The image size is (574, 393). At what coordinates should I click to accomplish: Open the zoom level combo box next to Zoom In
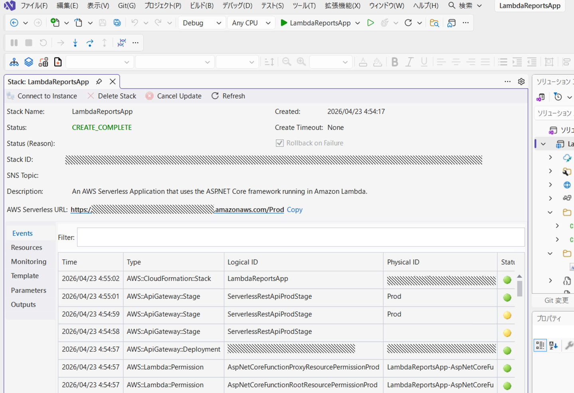coord(331,62)
